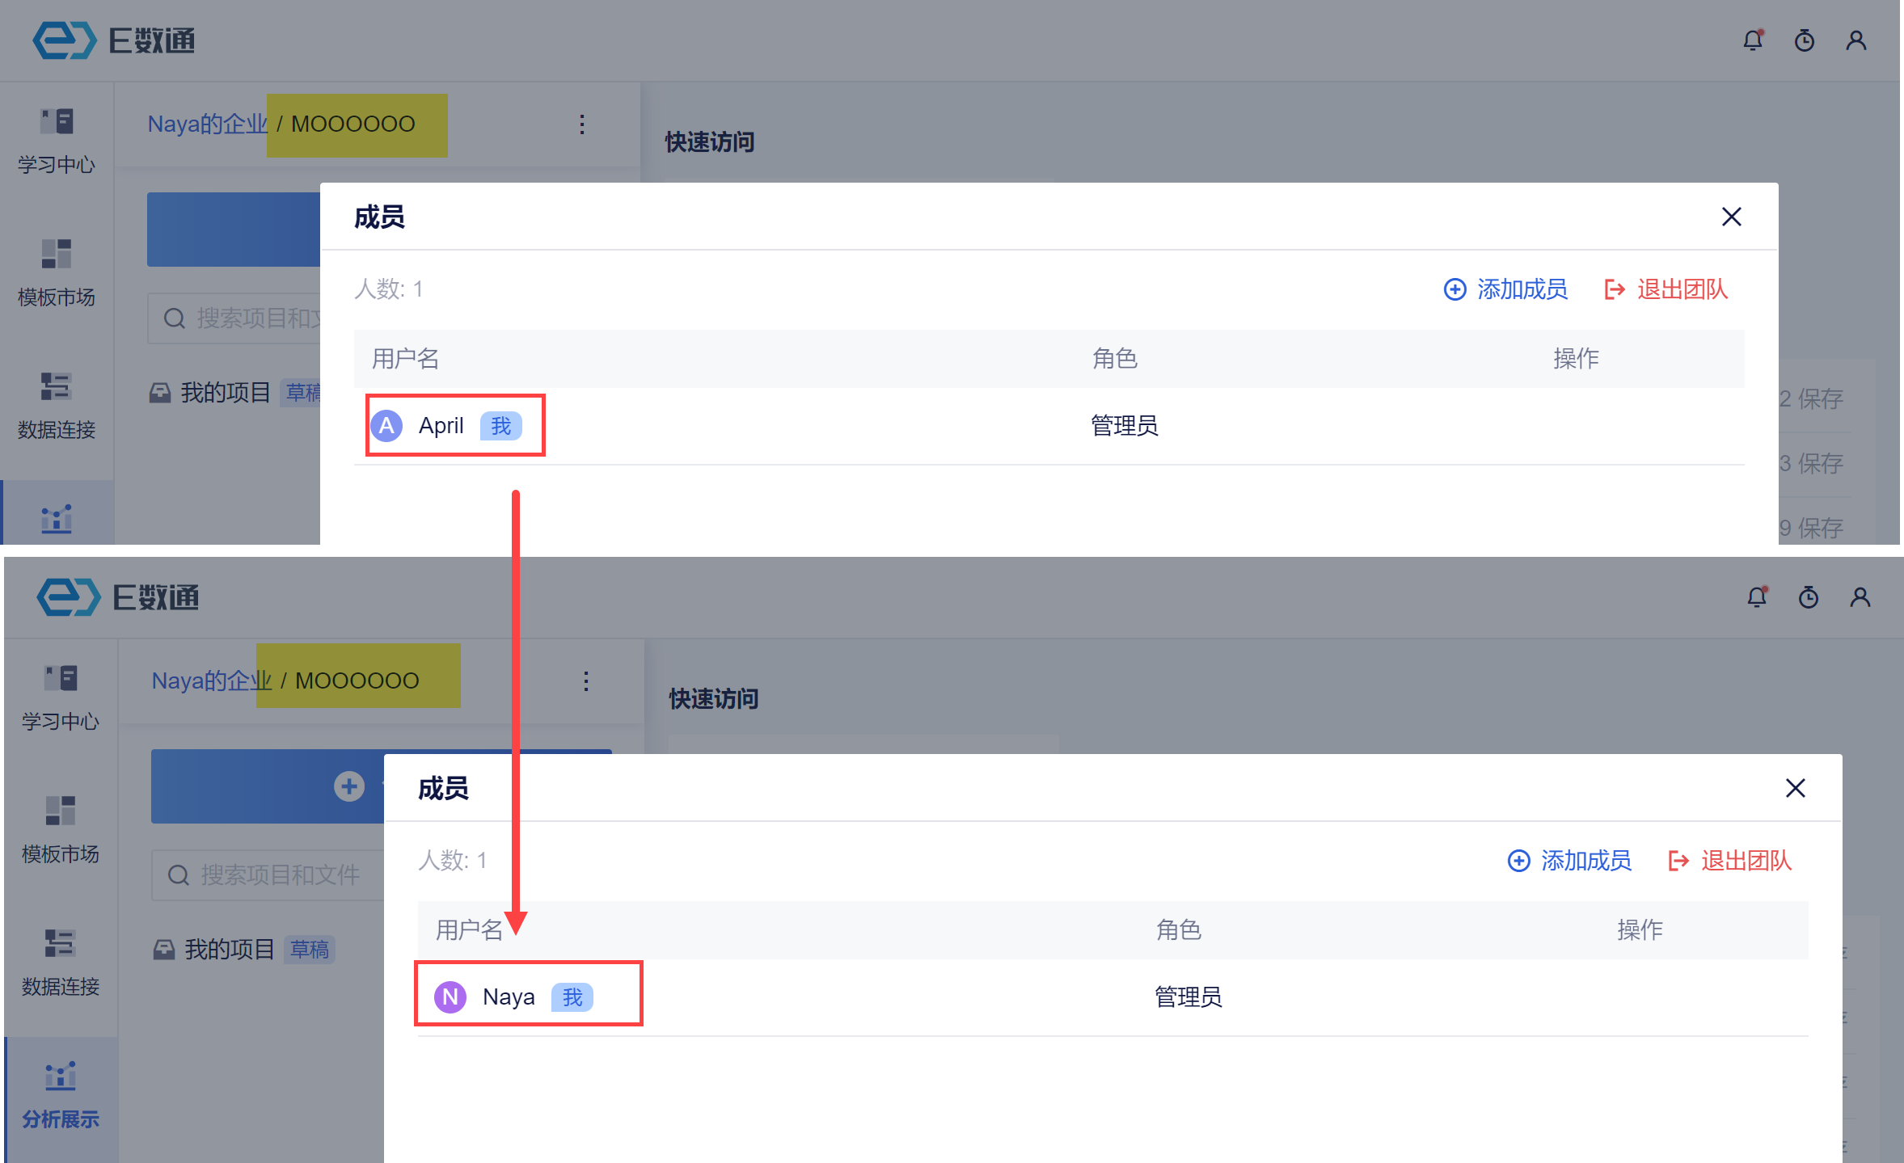1904x1163 pixels.
Task: Click the timer icon in the lower screenshot header
Action: pos(1809,597)
